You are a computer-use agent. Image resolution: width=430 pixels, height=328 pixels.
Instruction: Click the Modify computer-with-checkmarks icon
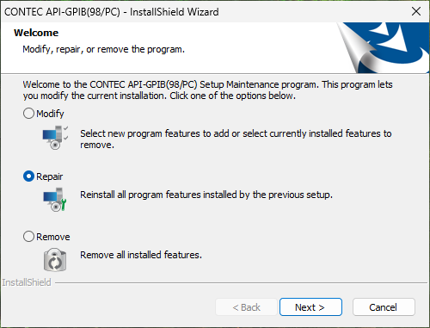click(x=55, y=138)
